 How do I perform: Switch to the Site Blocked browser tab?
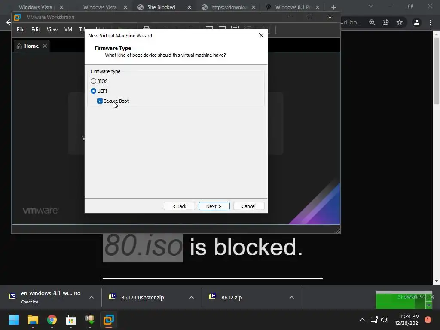click(161, 7)
